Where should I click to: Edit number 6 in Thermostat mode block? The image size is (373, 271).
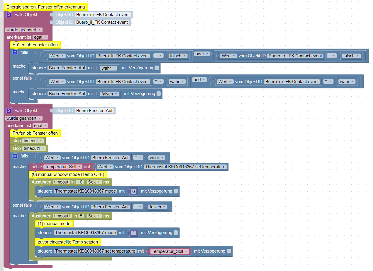[x=134, y=191]
